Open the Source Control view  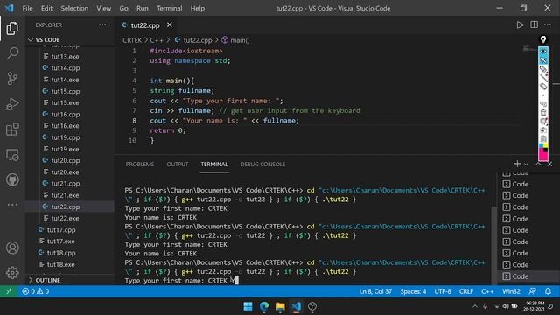point(12,78)
